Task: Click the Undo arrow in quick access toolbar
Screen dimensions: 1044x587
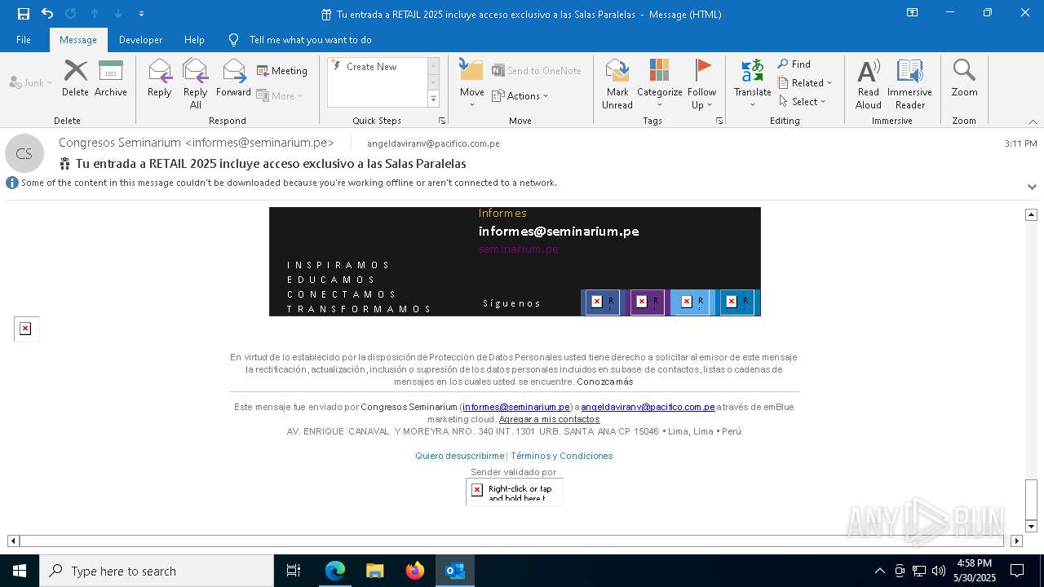Action: [47, 14]
